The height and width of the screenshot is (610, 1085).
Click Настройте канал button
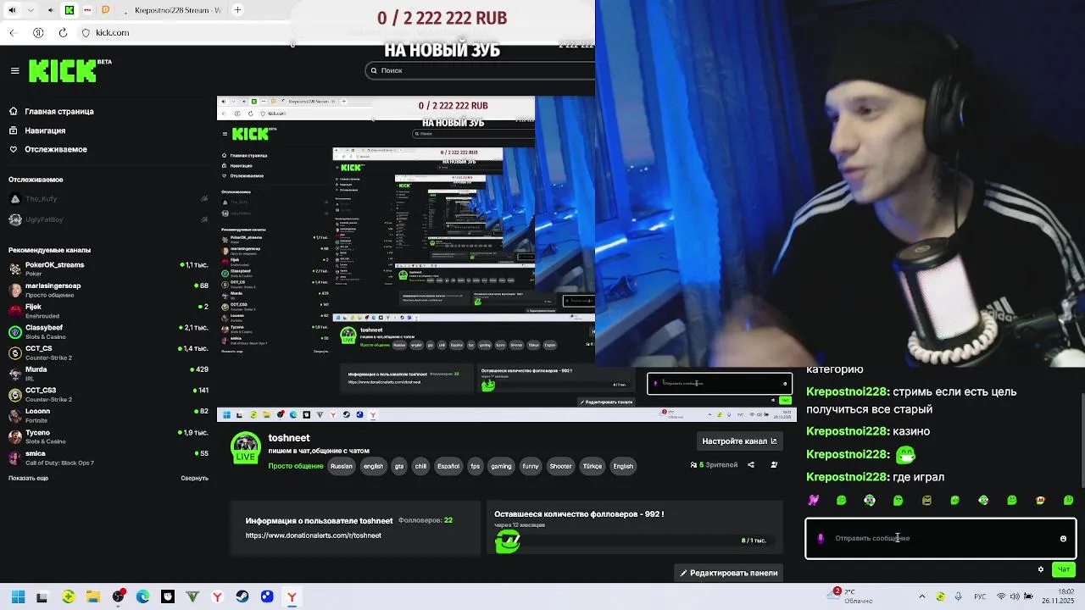pos(739,441)
